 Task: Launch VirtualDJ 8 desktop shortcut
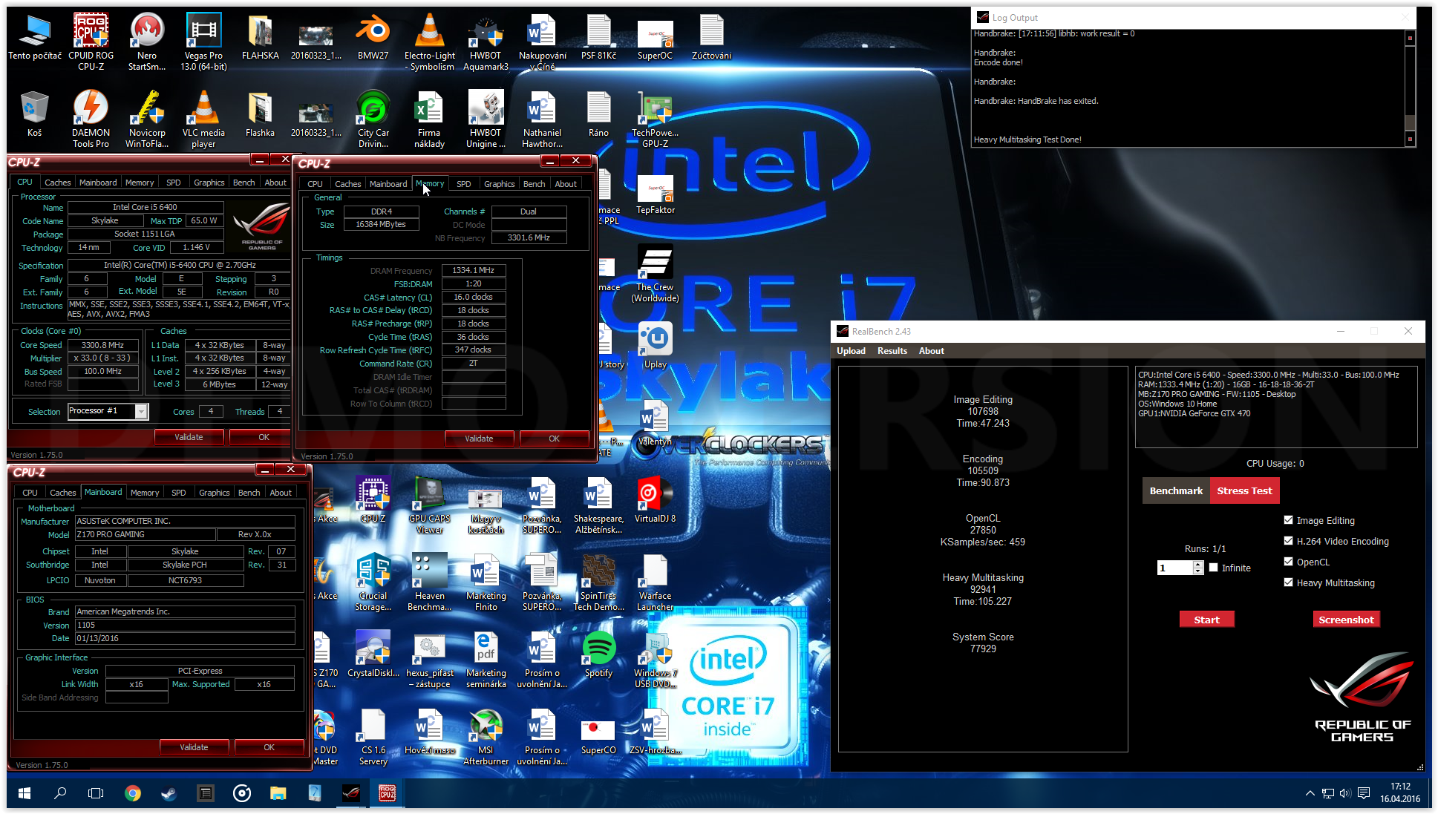pyautogui.click(x=655, y=499)
